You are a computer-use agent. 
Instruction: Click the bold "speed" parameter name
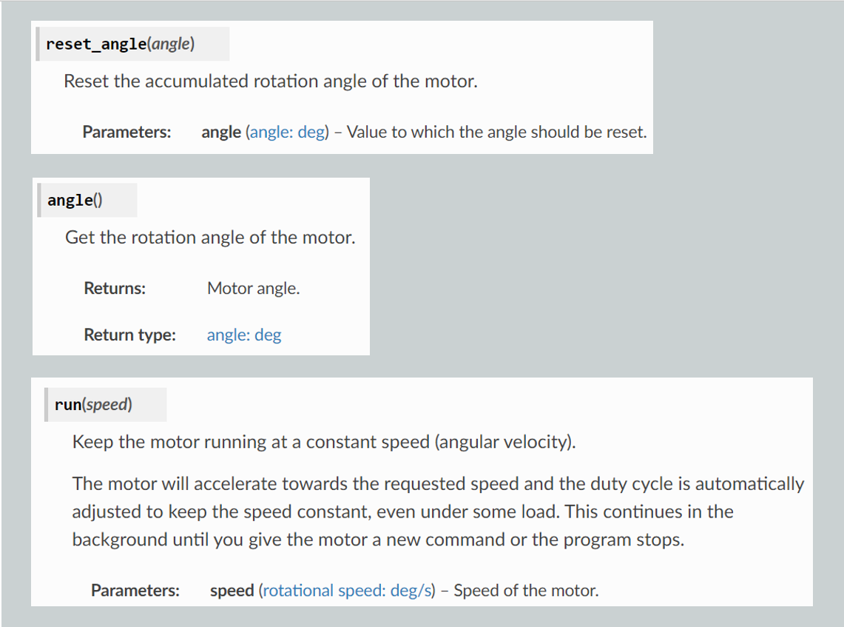click(232, 591)
